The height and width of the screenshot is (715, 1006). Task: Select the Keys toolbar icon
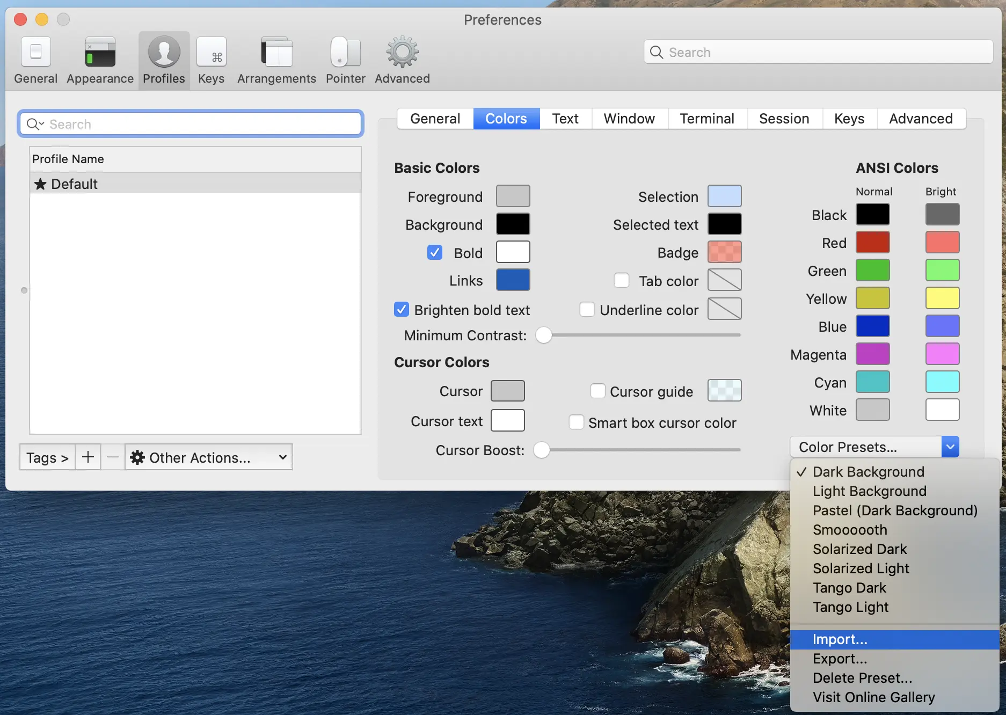[211, 53]
